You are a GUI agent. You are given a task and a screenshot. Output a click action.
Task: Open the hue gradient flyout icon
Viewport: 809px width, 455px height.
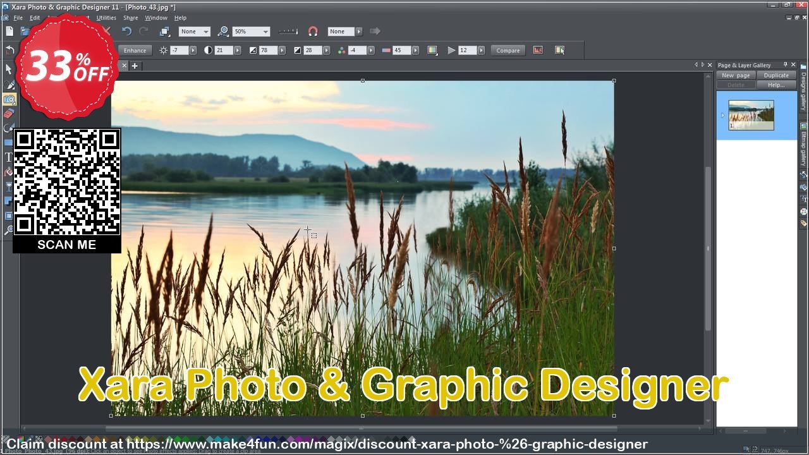click(432, 50)
